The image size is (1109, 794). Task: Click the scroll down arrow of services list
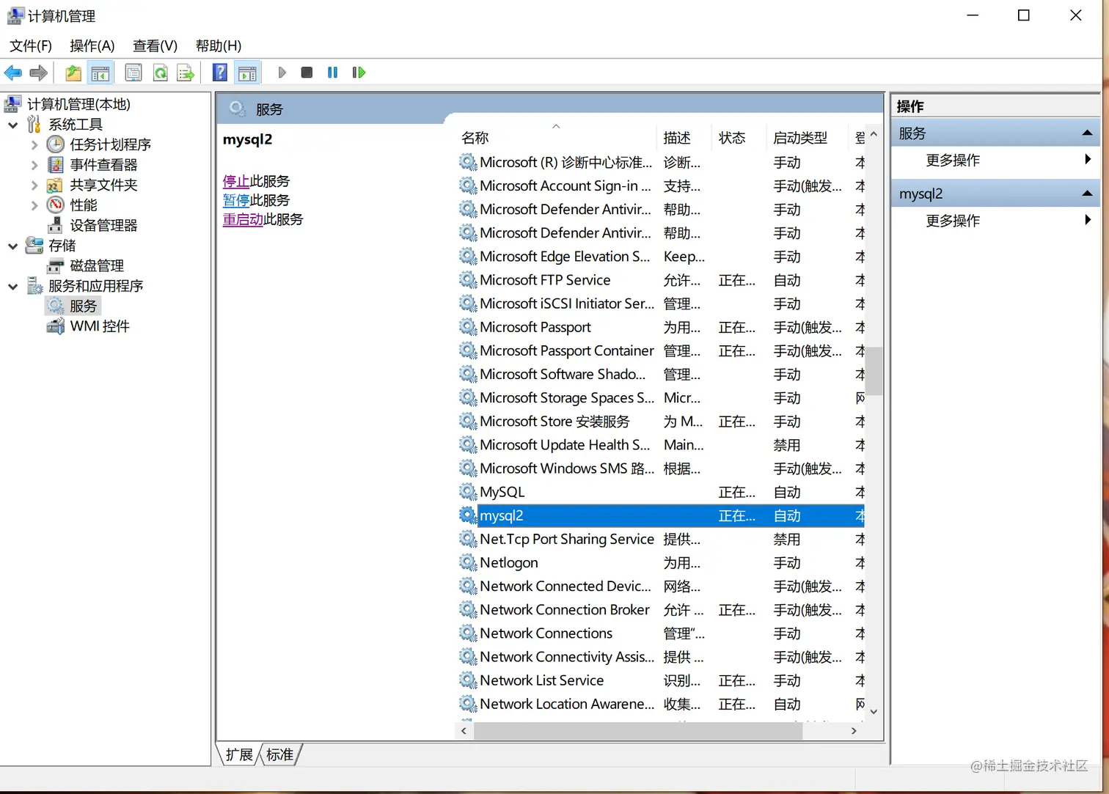coord(874,711)
